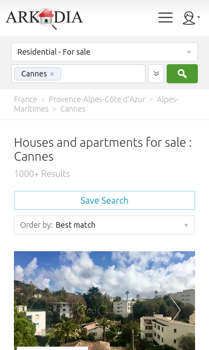Open the hamburger navigation menu
This screenshot has height=350, width=209.
coord(166,17)
